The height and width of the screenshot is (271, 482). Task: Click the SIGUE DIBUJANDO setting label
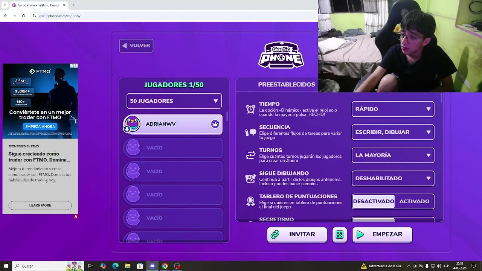[284, 174]
